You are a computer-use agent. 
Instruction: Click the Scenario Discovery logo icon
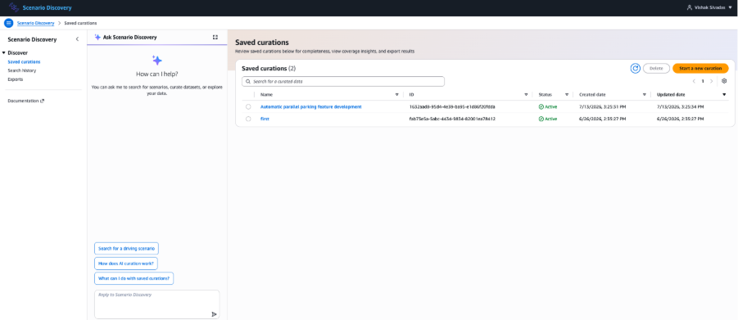14,7
